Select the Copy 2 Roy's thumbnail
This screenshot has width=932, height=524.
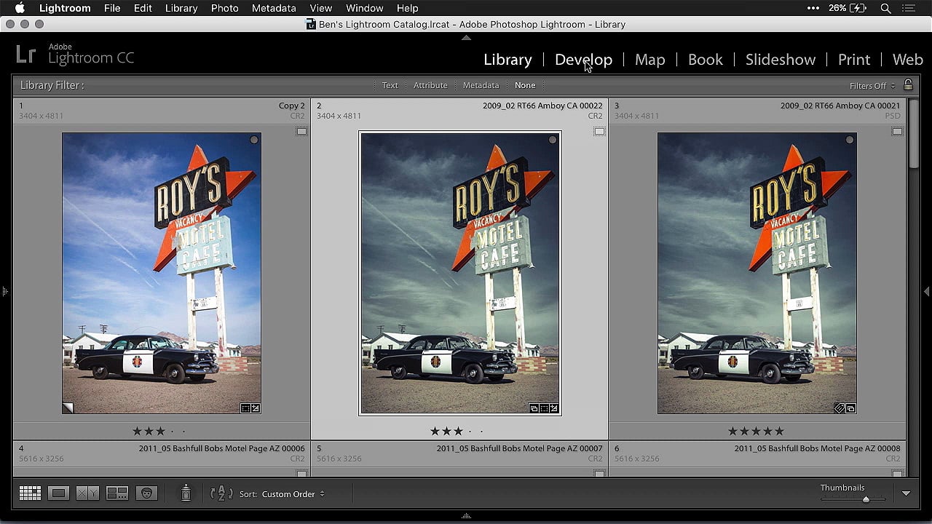coord(162,273)
